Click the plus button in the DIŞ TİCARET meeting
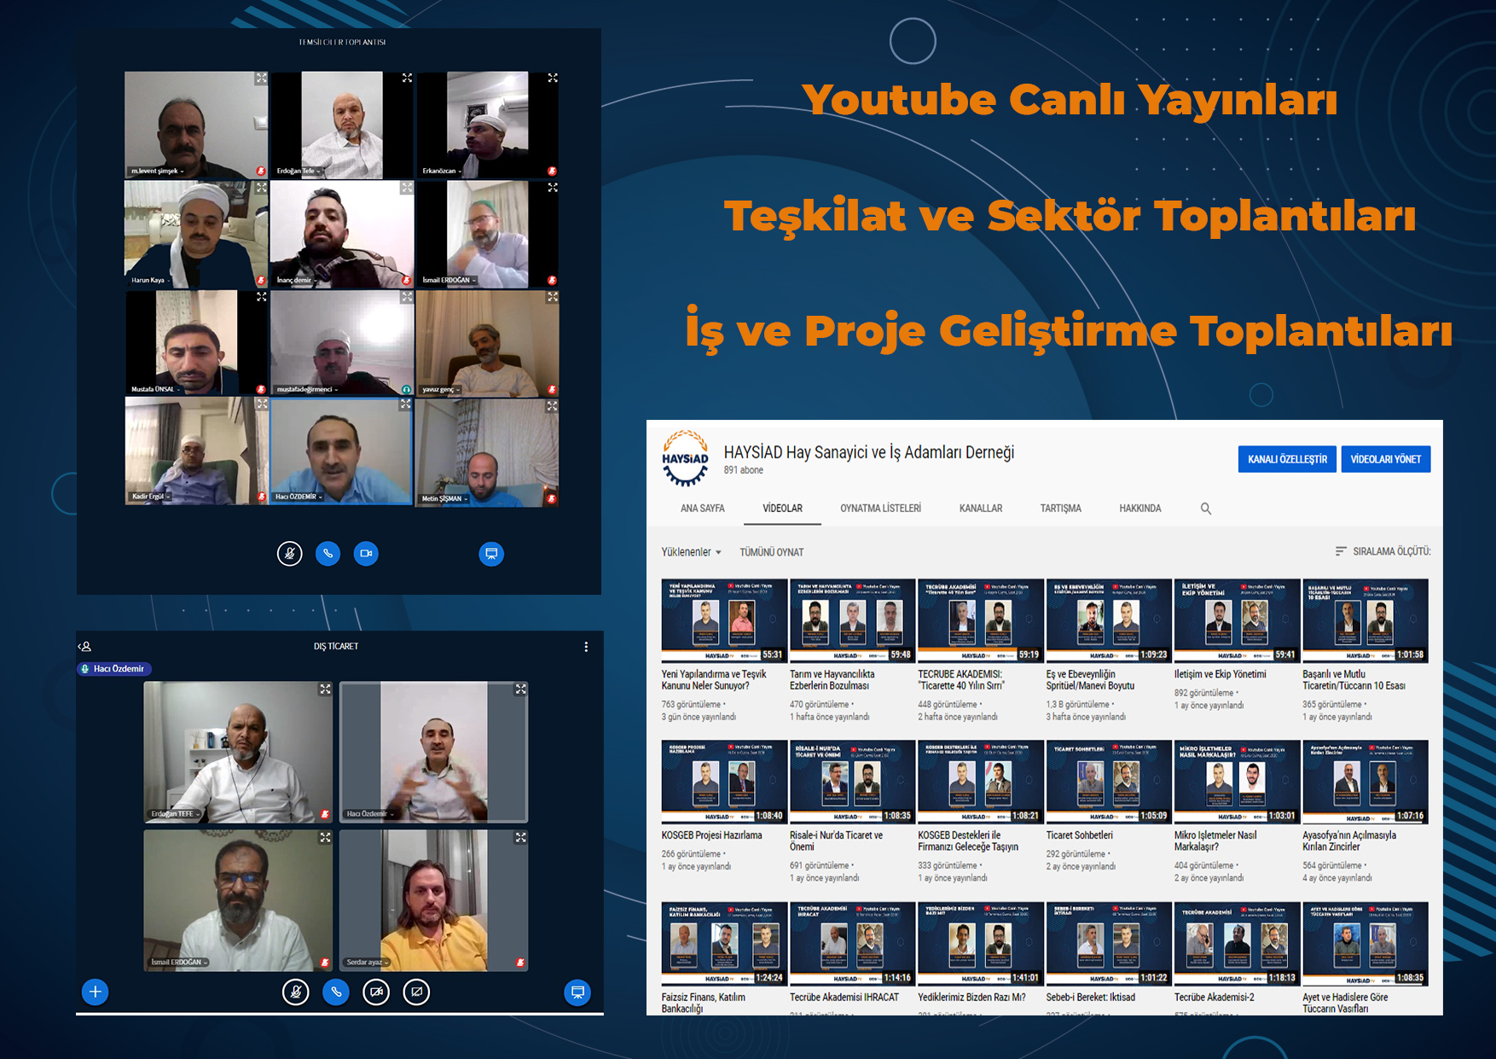 pos(95,992)
